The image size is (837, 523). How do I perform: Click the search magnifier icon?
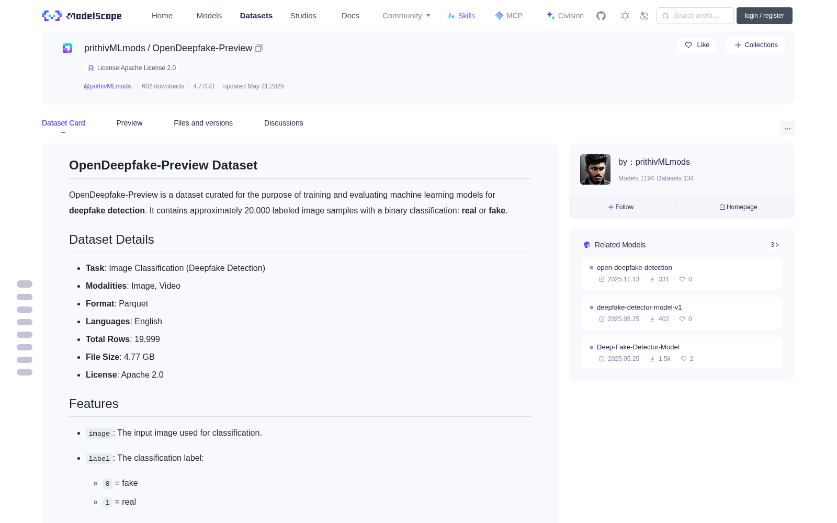666,16
